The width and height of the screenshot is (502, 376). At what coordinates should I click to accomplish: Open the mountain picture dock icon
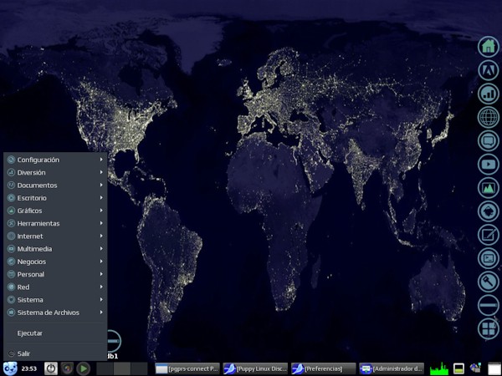[489, 188]
